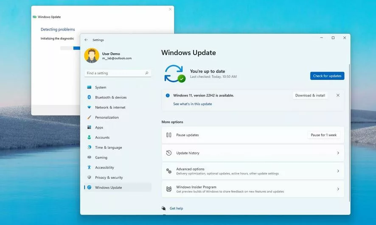Click the Network & internet wifi icon
376x225 pixels.
coord(89,107)
